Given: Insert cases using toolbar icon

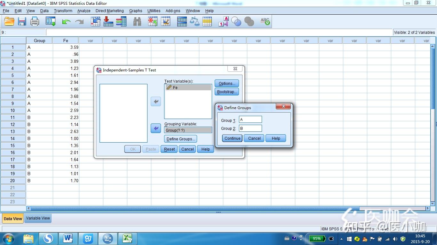Looking at the screenshot, I should pos(153,21).
